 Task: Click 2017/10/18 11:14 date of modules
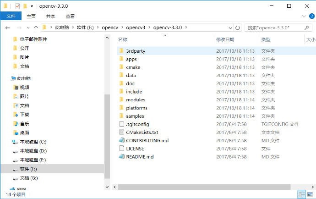[235, 99]
